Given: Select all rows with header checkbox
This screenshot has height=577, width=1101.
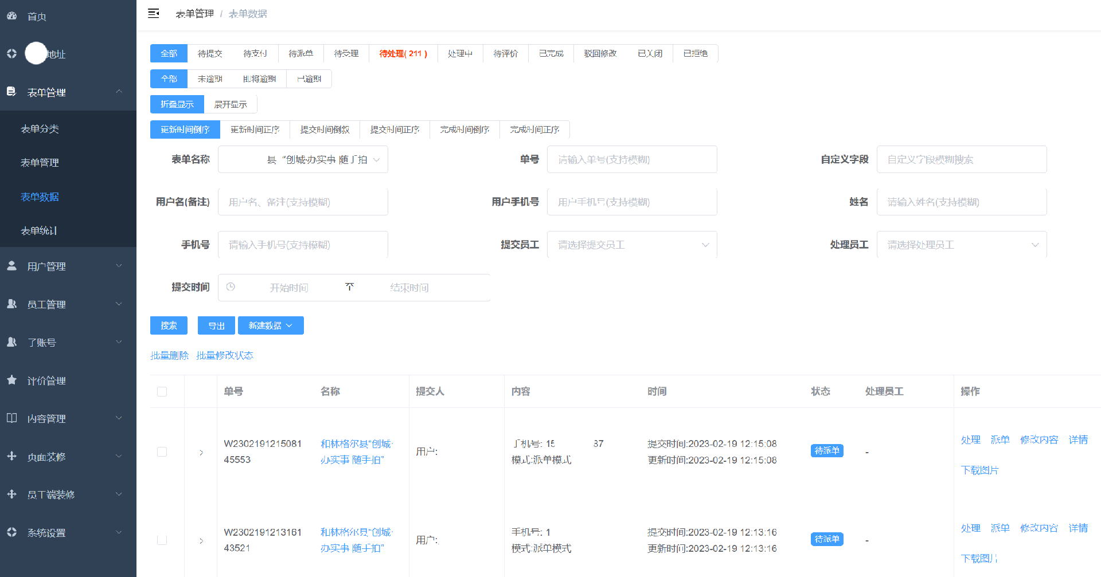Looking at the screenshot, I should pyautogui.click(x=162, y=391).
